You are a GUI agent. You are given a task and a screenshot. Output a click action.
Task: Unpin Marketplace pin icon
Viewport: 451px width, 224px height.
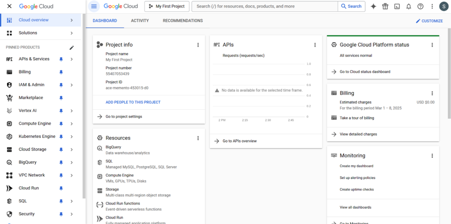(x=61, y=98)
